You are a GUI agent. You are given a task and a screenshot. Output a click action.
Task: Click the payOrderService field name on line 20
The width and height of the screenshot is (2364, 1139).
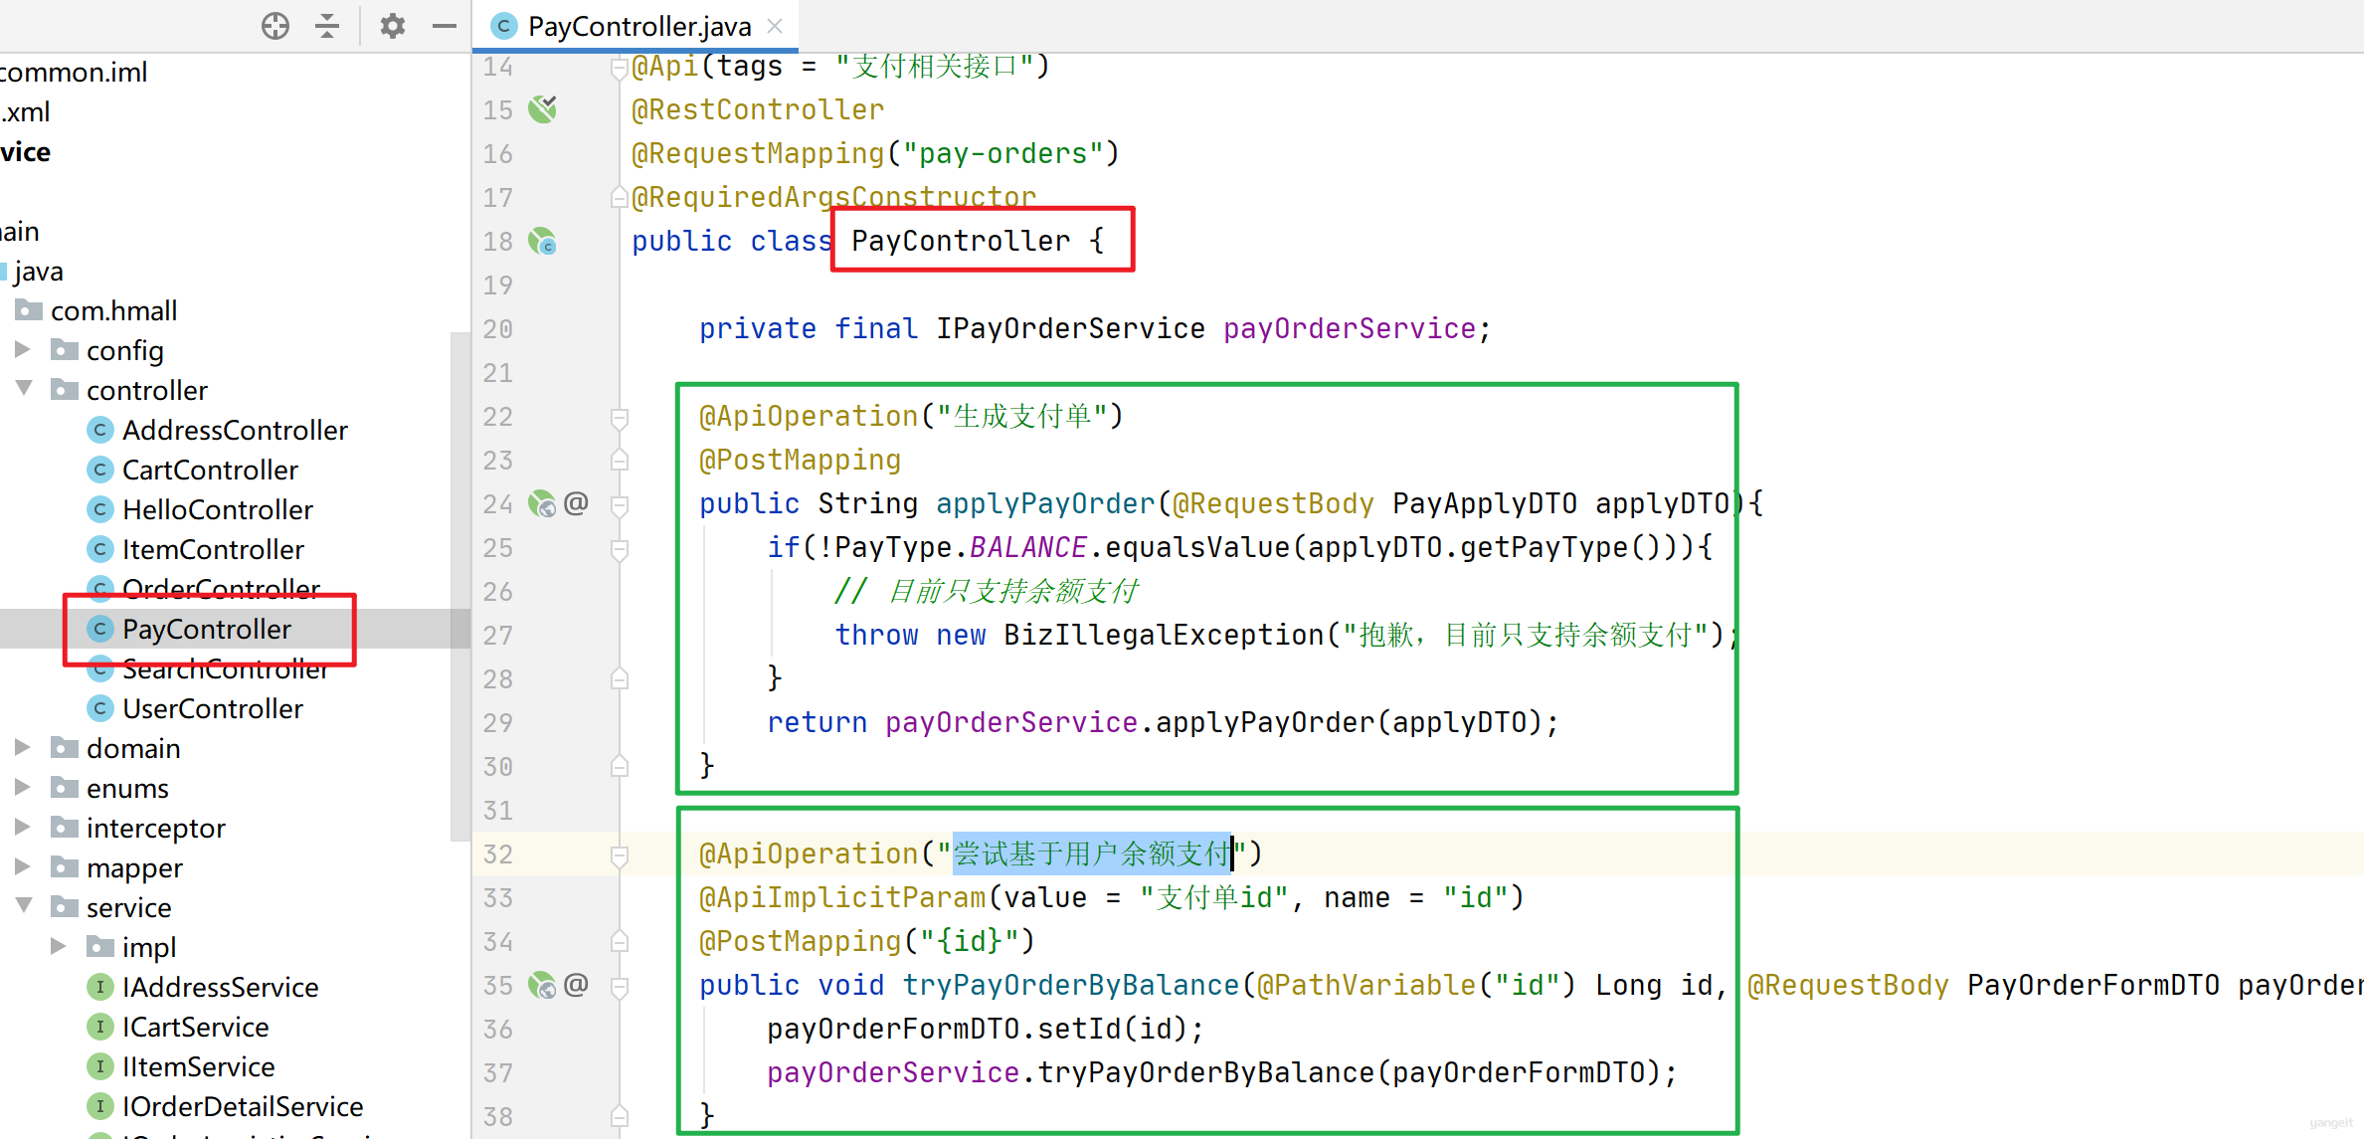click(x=1350, y=328)
